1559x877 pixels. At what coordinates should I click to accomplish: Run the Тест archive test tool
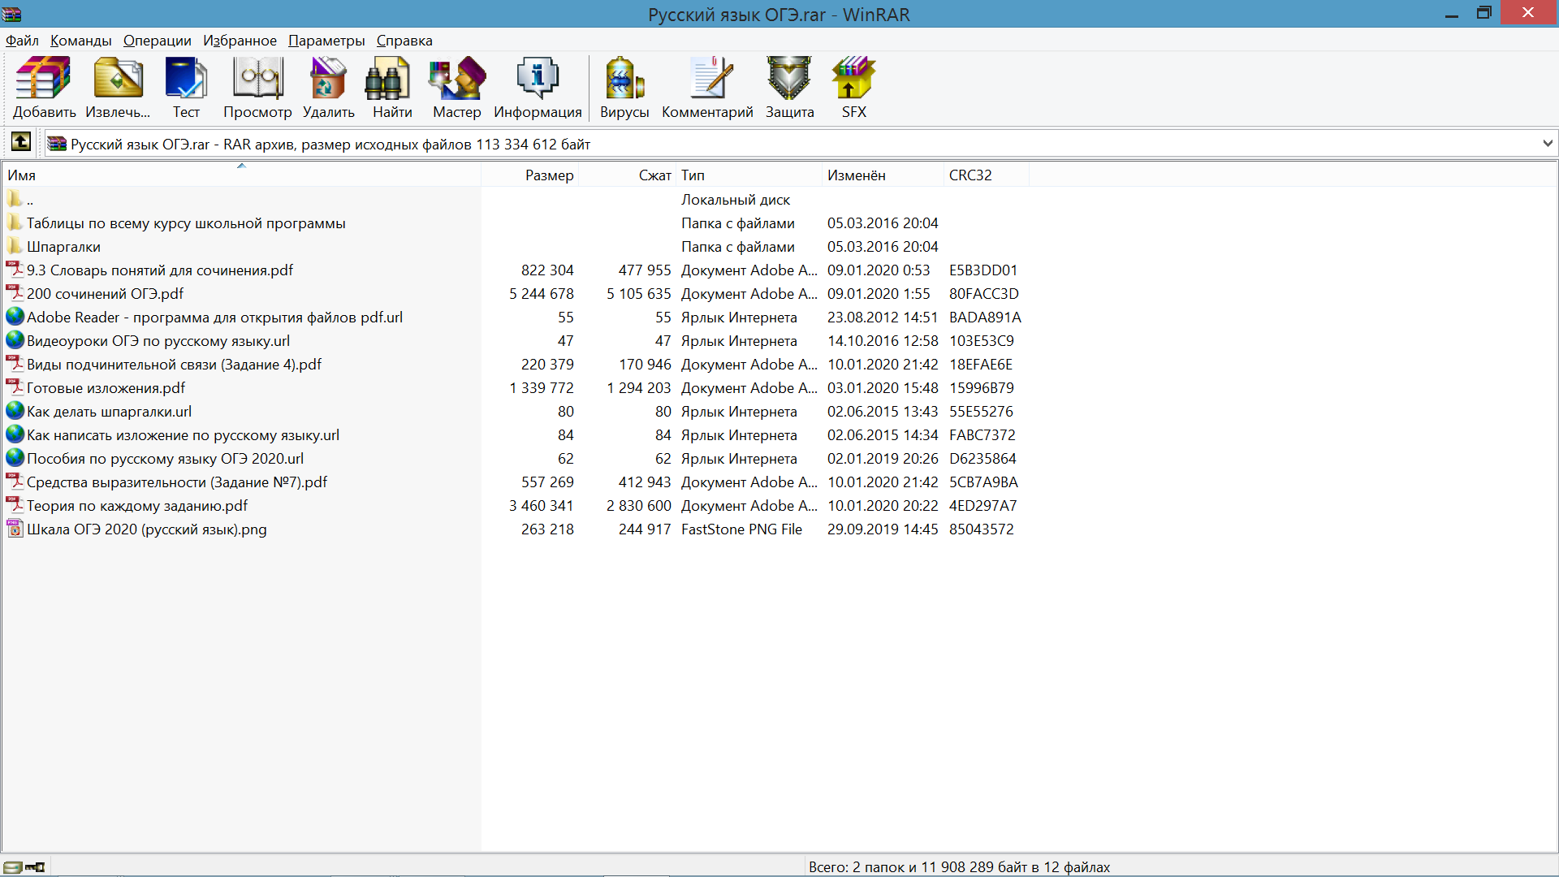coord(186,88)
